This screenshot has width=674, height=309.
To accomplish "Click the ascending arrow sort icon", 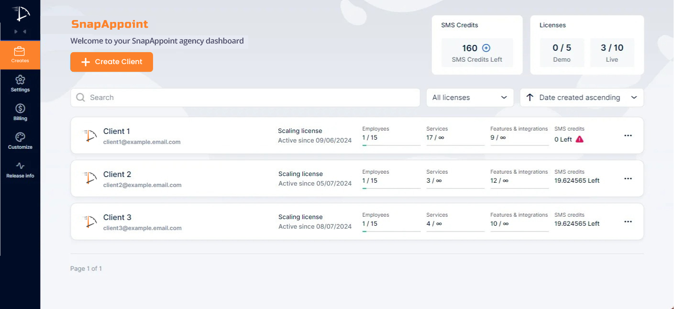I will coord(530,98).
